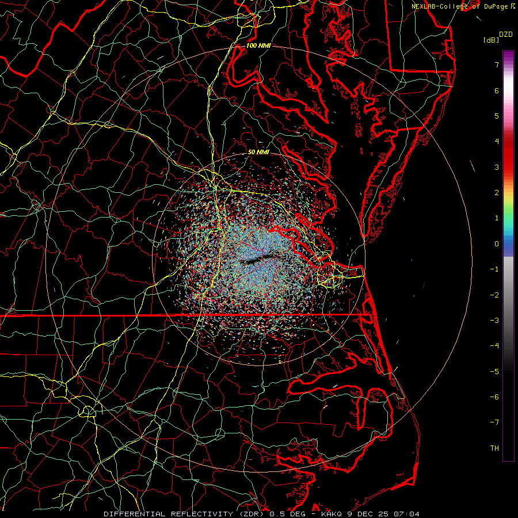Image resolution: width=518 pixels, height=518 pixels.
Task: Pick the "4" tick label on the dB scale
Action: 497,142
